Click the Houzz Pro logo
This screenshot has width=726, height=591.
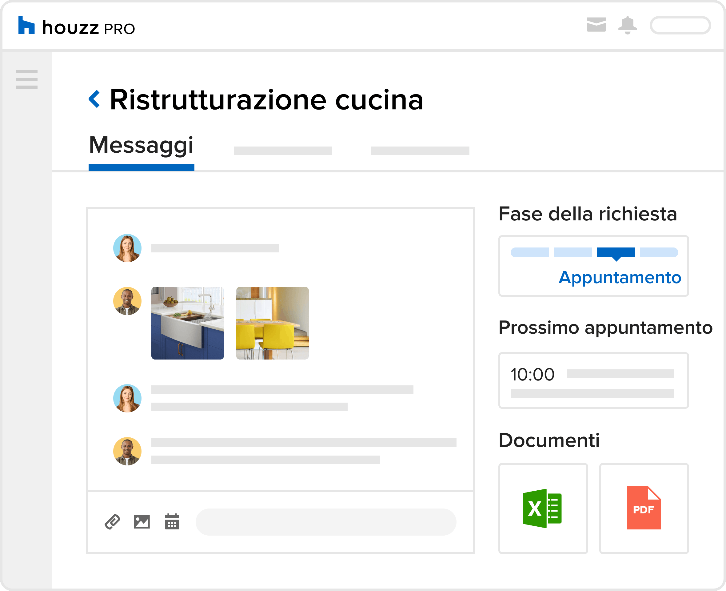coord(77,26)
